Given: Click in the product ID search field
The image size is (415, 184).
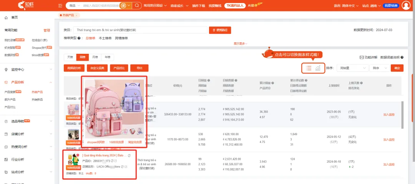Looking at the screenshot, I should click(101, 5).
